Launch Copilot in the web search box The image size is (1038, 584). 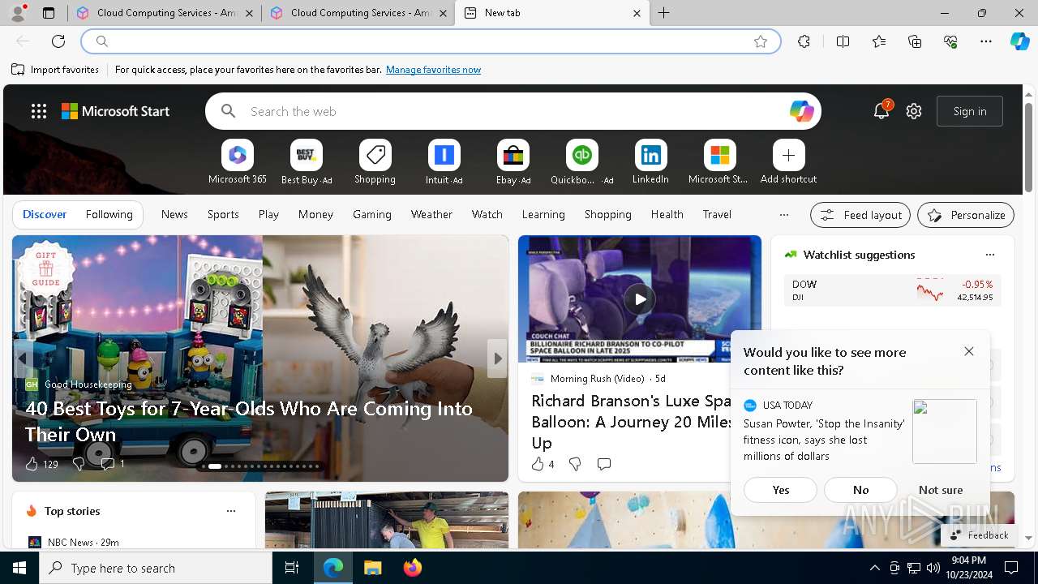pyautogui.click(x=801, y=111)
